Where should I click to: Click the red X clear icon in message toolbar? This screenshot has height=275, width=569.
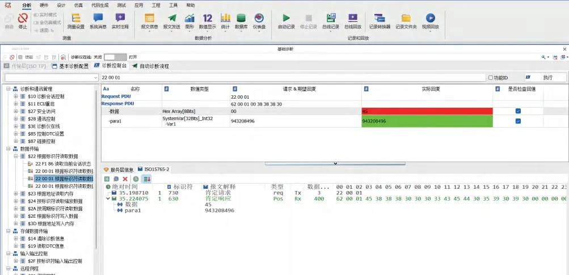tap(125, 179)
